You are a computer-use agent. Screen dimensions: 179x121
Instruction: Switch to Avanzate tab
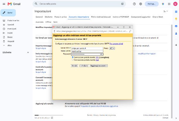coord(39,22)
